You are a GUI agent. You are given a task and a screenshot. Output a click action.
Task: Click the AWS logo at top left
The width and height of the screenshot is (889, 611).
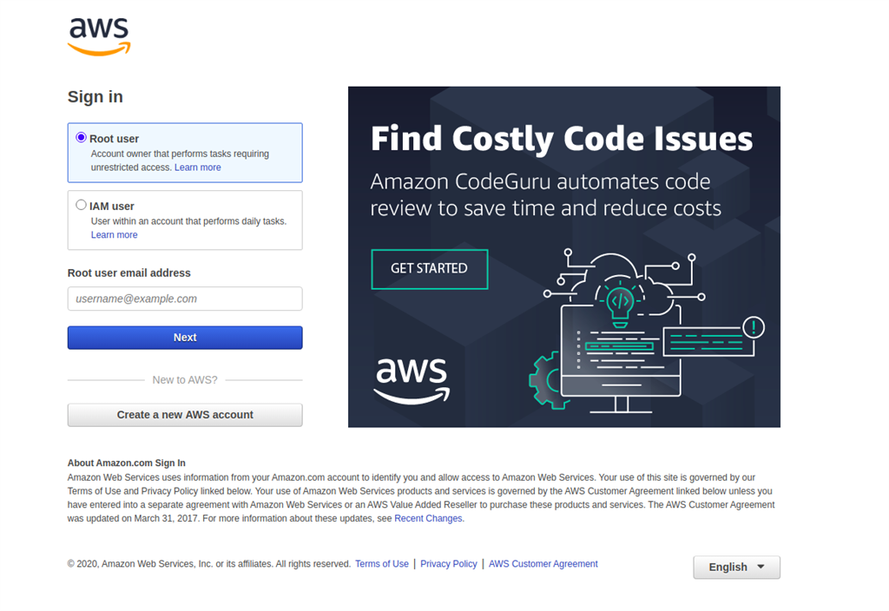click(x=99, y=36)
